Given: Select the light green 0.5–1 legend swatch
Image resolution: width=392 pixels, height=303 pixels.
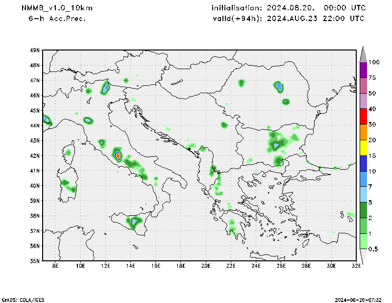Looking at the screenshot, I should click(x=363, y=242).
